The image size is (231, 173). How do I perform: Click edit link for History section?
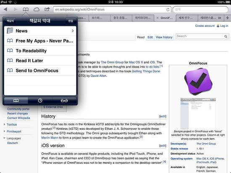[163, 116]
